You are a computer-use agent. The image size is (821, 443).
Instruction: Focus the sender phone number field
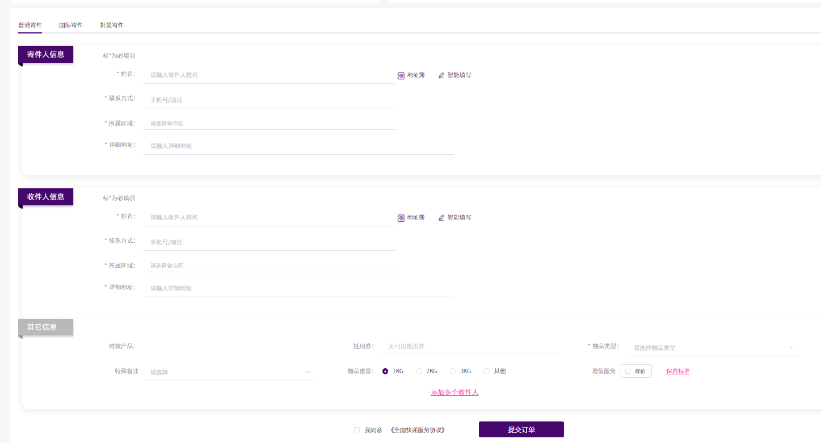(270, 100)
